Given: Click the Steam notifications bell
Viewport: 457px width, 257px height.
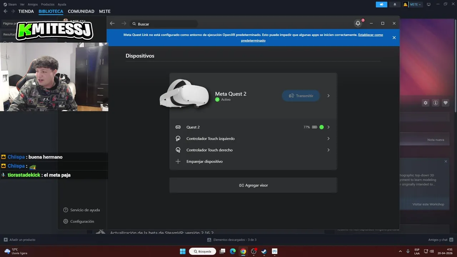Looking at the screenshot, I should point(395,4).
